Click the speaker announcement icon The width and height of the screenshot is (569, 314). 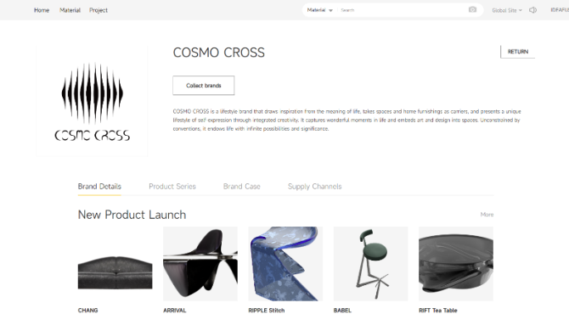click(x=532, y=10)
